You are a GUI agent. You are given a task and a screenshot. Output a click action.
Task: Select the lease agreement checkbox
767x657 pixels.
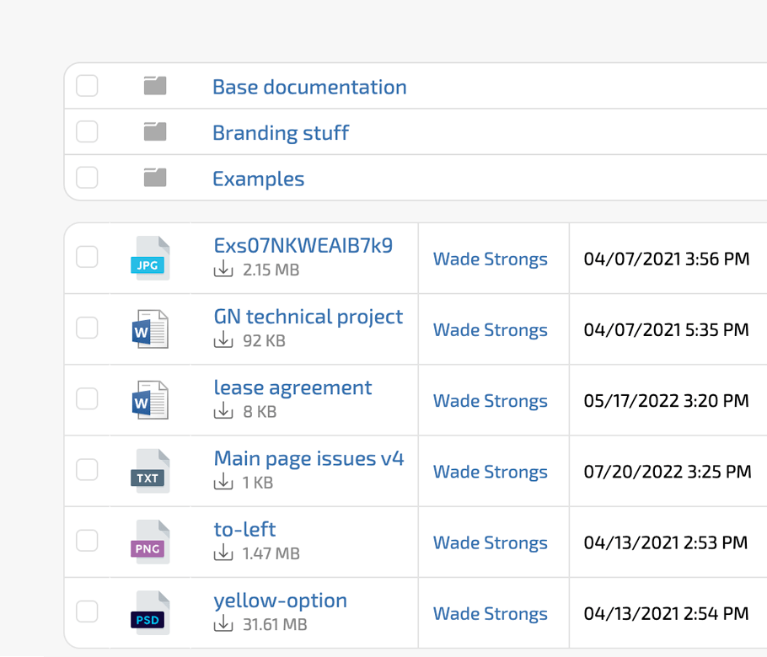(x=87, y=399)
